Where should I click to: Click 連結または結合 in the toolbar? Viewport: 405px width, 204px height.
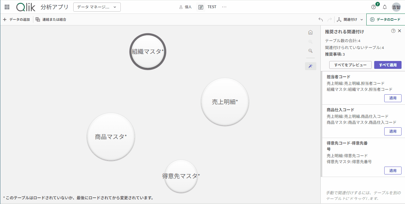tap(51, 19)
